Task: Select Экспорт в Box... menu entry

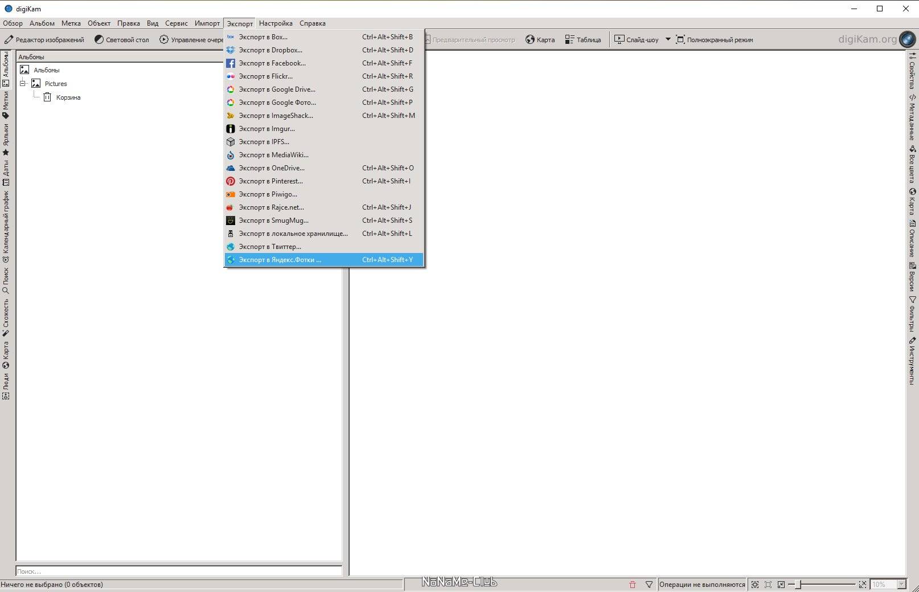Action: click(x=324, y=37)
